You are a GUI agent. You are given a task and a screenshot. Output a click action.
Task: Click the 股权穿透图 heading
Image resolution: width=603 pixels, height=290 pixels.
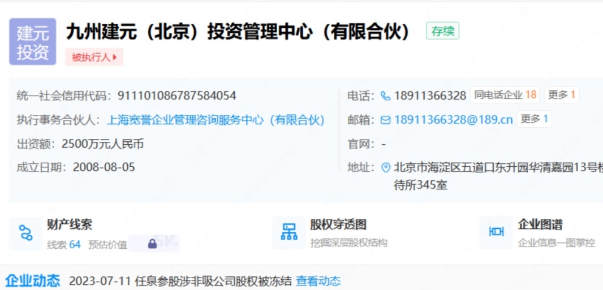pyautogui.click(x=338, y=224)
